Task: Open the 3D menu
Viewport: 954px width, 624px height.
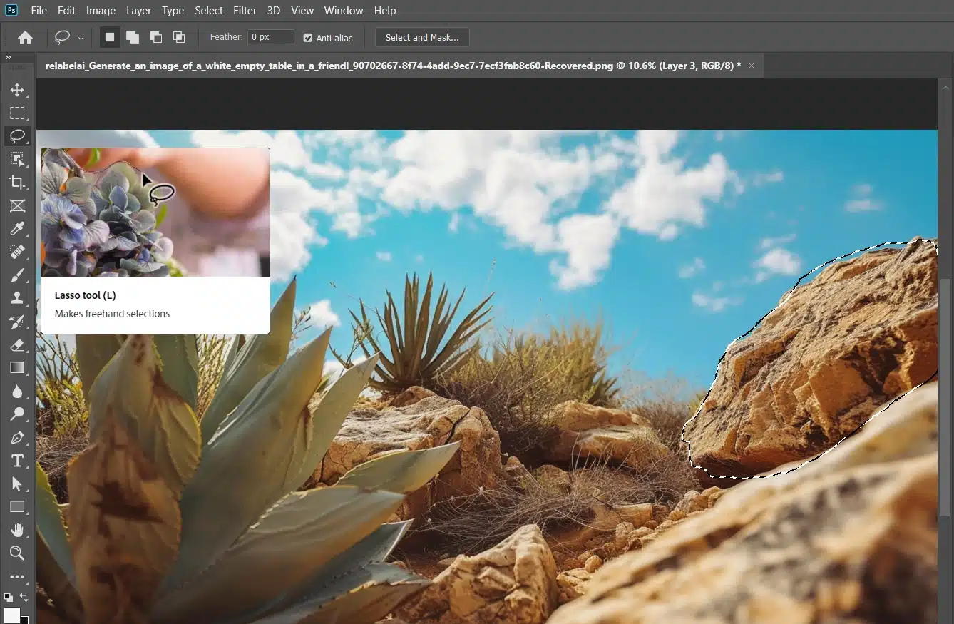Action: tap(273, 11)
